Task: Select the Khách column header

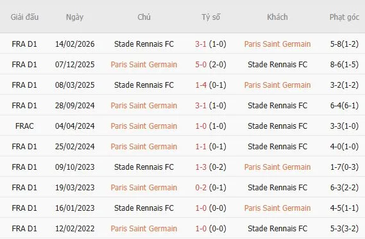Action: click(277, 17)
